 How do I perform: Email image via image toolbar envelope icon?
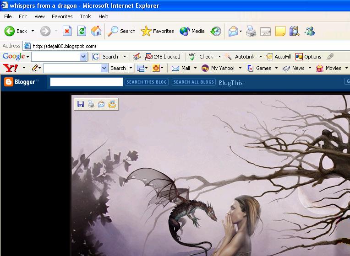(101, 104)
